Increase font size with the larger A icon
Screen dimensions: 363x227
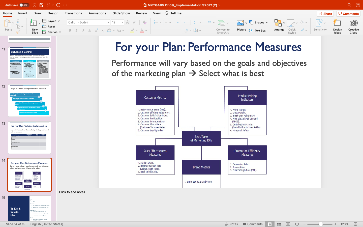click(128, 22)
